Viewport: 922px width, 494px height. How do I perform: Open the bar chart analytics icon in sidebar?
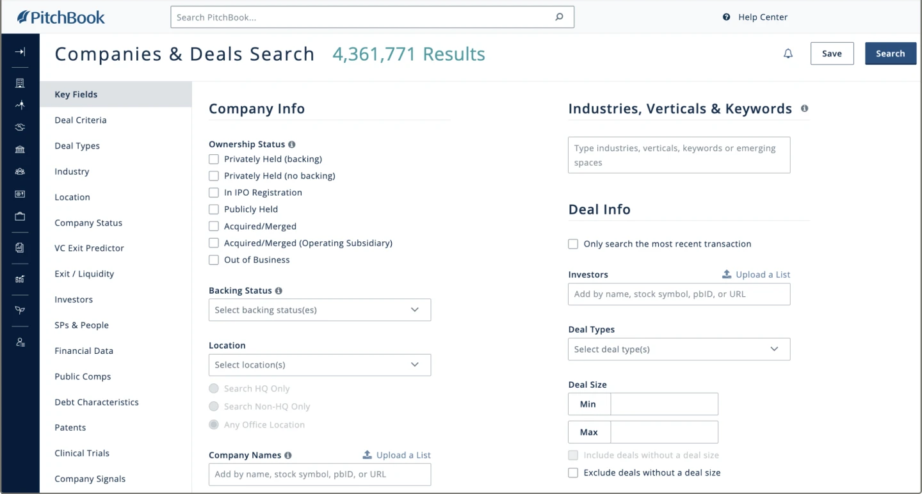(x=20, y=279)
